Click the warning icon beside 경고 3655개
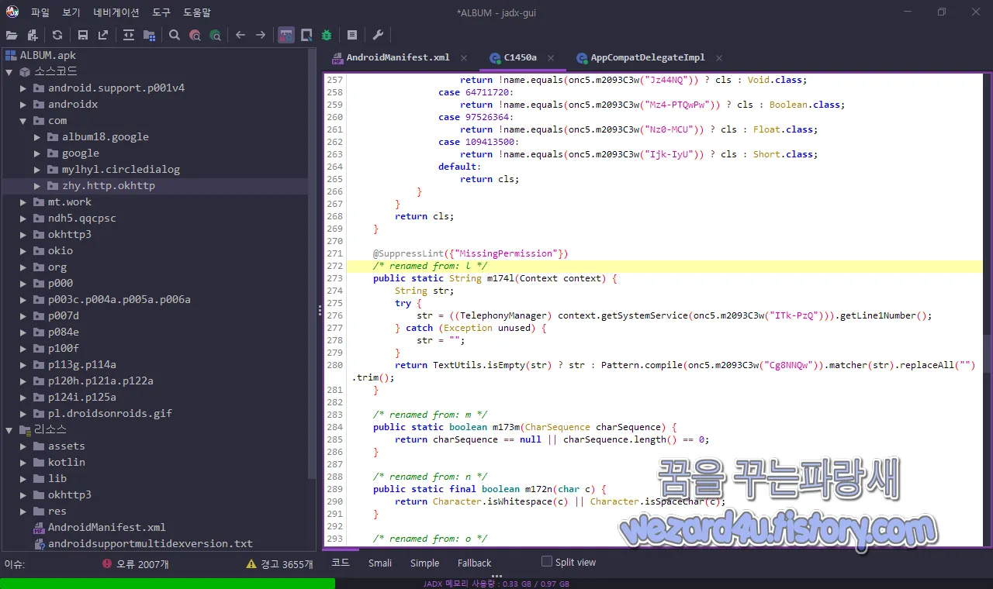 251,564
